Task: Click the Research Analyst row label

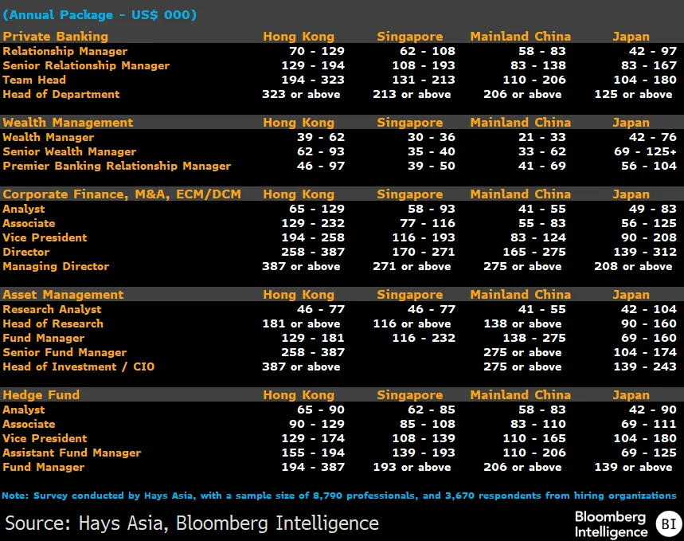Action: click(x=52, y=309)
